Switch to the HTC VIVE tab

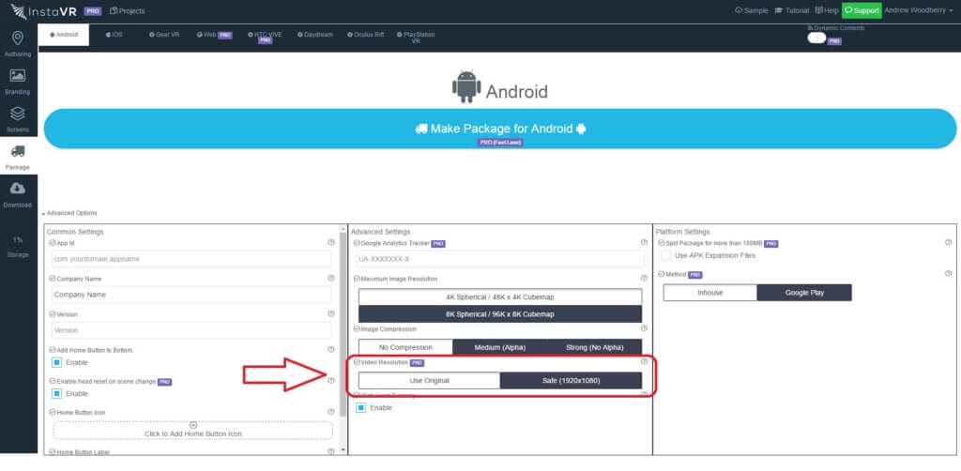coord(265,37)
